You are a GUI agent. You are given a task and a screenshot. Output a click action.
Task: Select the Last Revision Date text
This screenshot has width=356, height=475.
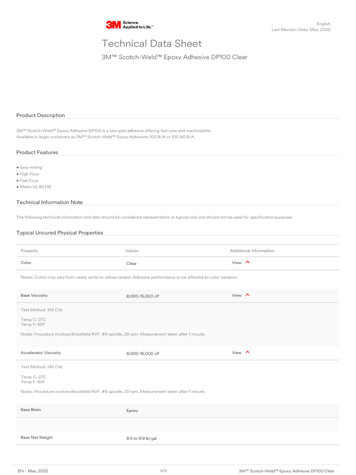coord(301,30)
